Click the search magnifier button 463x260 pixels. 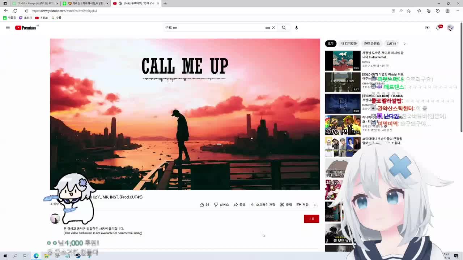(284, 27)
